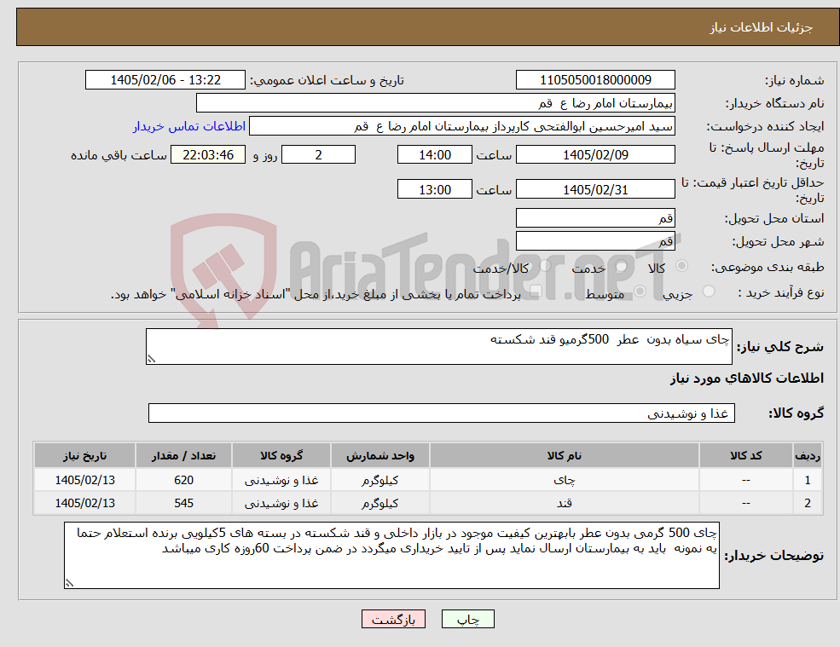Image resolution: width=840 pixels, height=647 pixels.
Task: Click the بازگشت back button
Action: (x=393, y=619)
